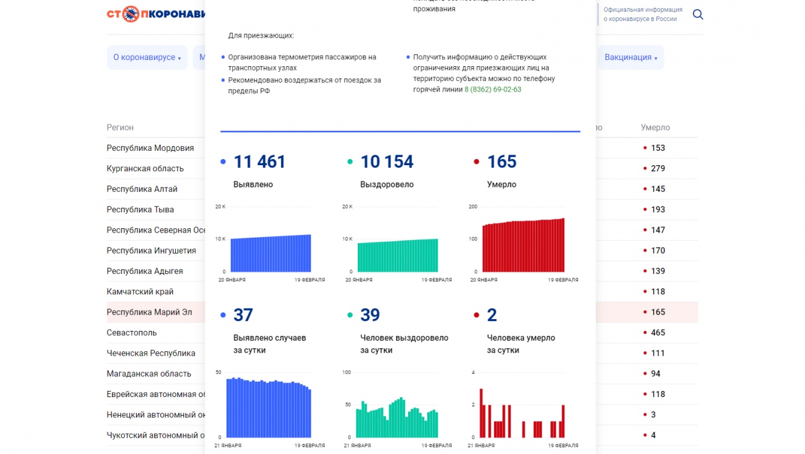Click the 11 461 detected cases figure
The image size is (805, 454).
tap(259, 162)
